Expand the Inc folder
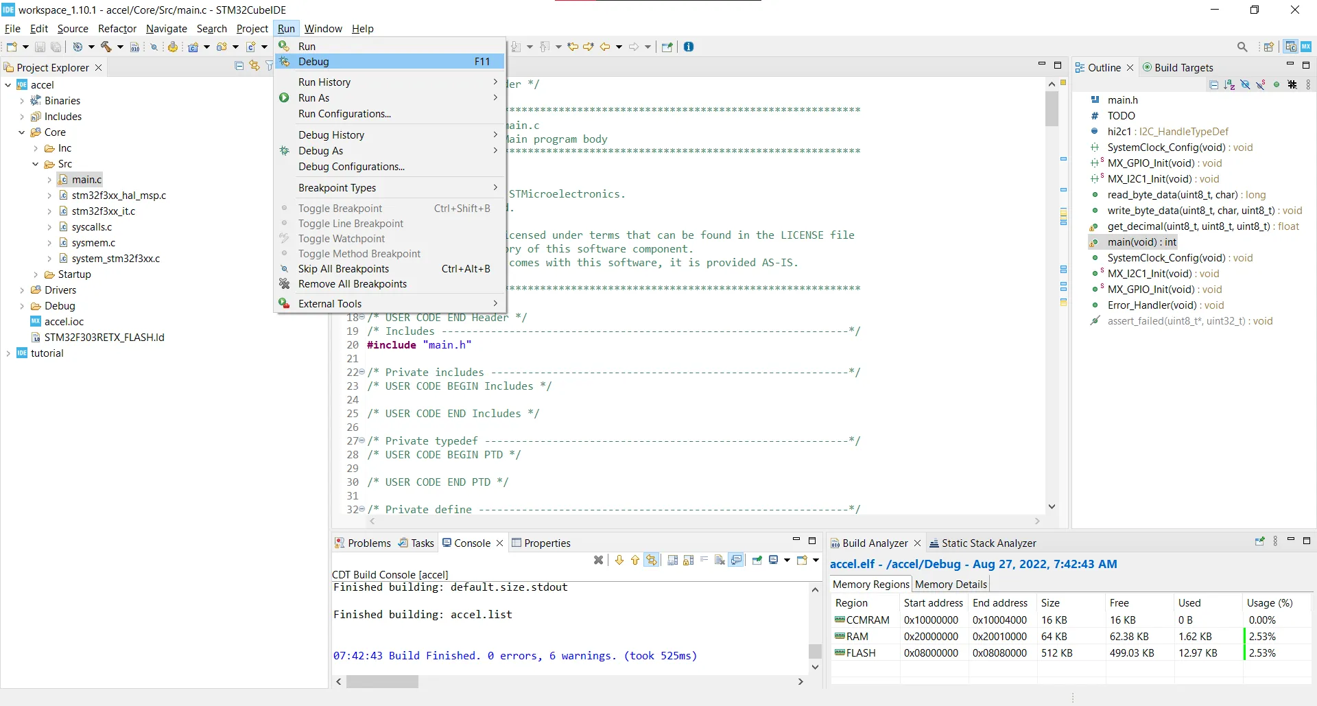This screenshot has height=706, width=1317. point(36,148)
